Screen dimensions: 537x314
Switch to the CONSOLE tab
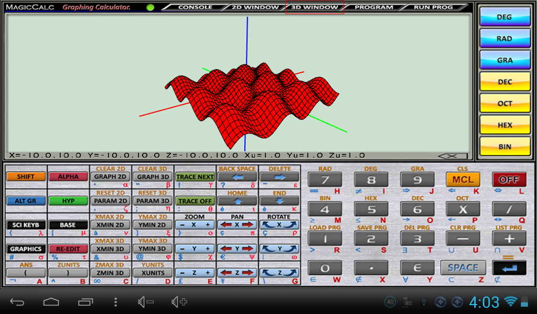coord(195,7)
